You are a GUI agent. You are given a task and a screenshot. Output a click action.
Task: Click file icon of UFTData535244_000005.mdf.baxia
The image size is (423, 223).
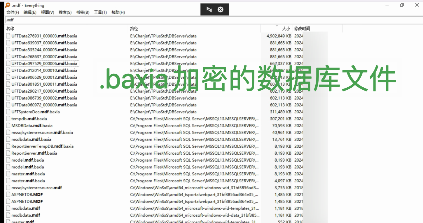(x=8, y=50)
